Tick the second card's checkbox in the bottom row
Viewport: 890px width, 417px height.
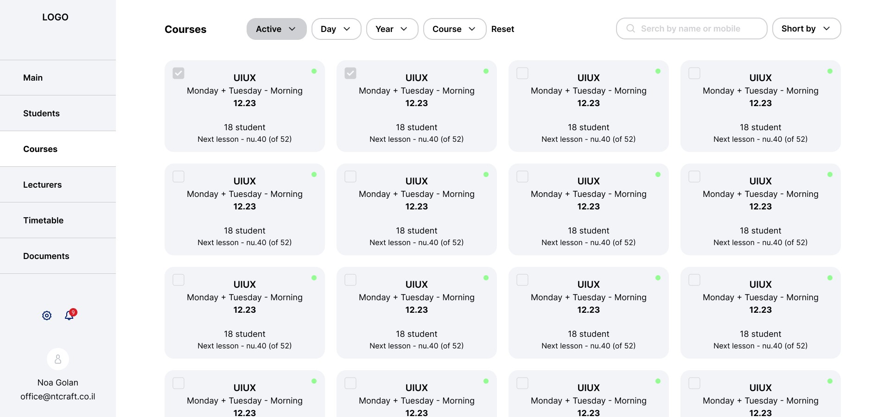350,383
